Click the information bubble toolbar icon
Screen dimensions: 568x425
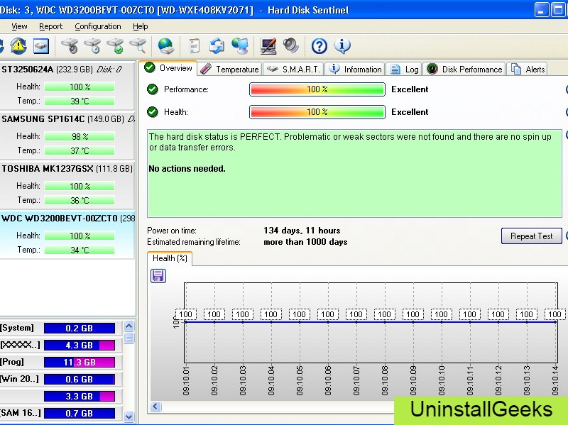[342, 46]
